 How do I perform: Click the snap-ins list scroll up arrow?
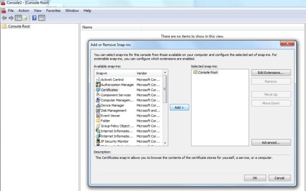click(165, 72)
